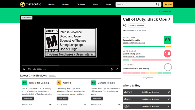Open the TV Shows menu
This screenshot has height=110, width=195.
point(81,4)
